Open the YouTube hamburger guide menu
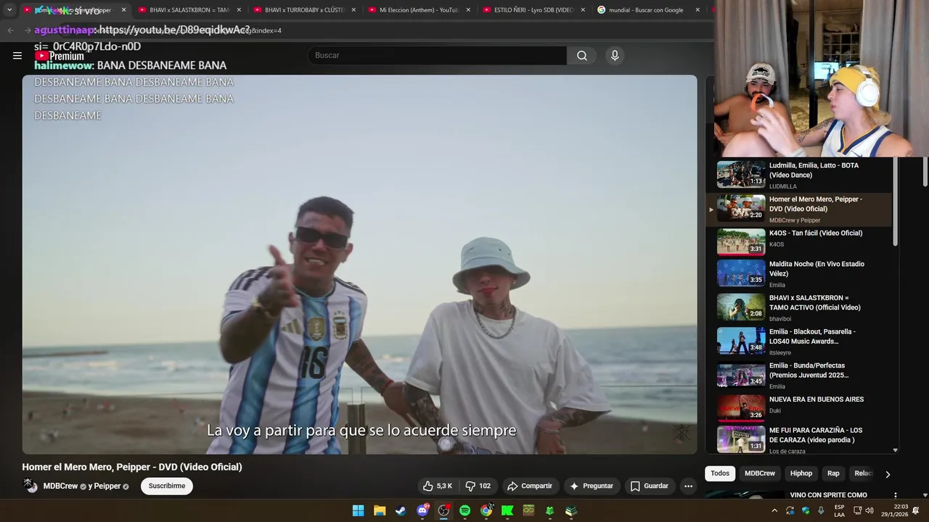 pyautogui.click(x=17, y=56)
